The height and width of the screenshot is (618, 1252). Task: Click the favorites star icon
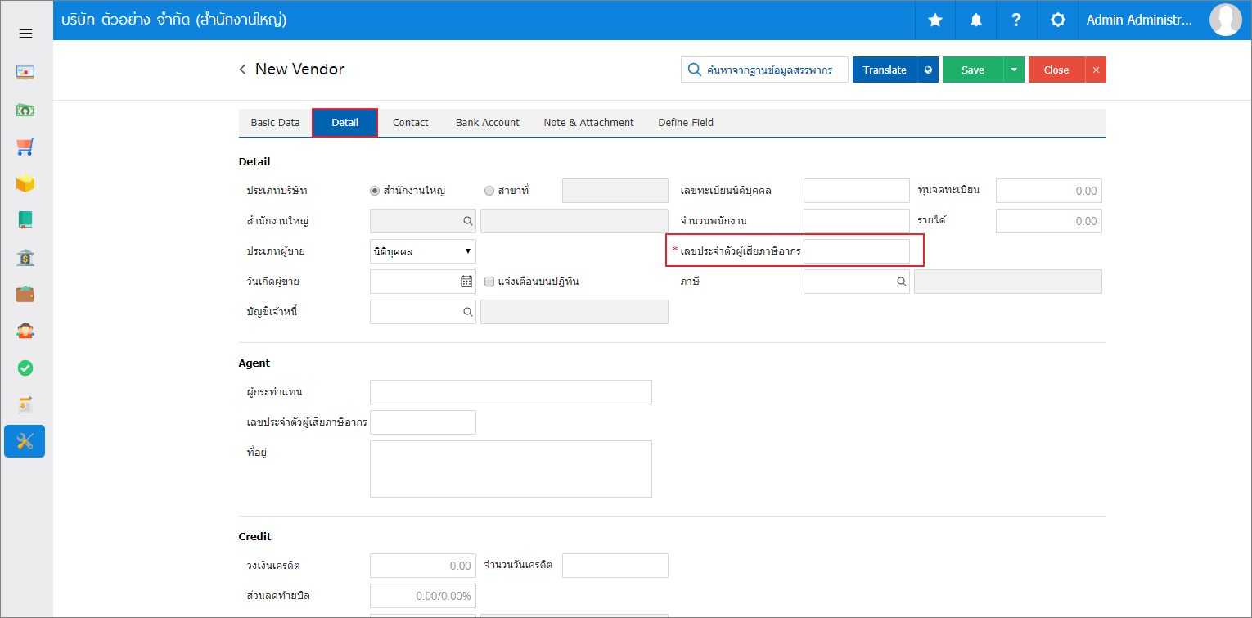(935, 20)
